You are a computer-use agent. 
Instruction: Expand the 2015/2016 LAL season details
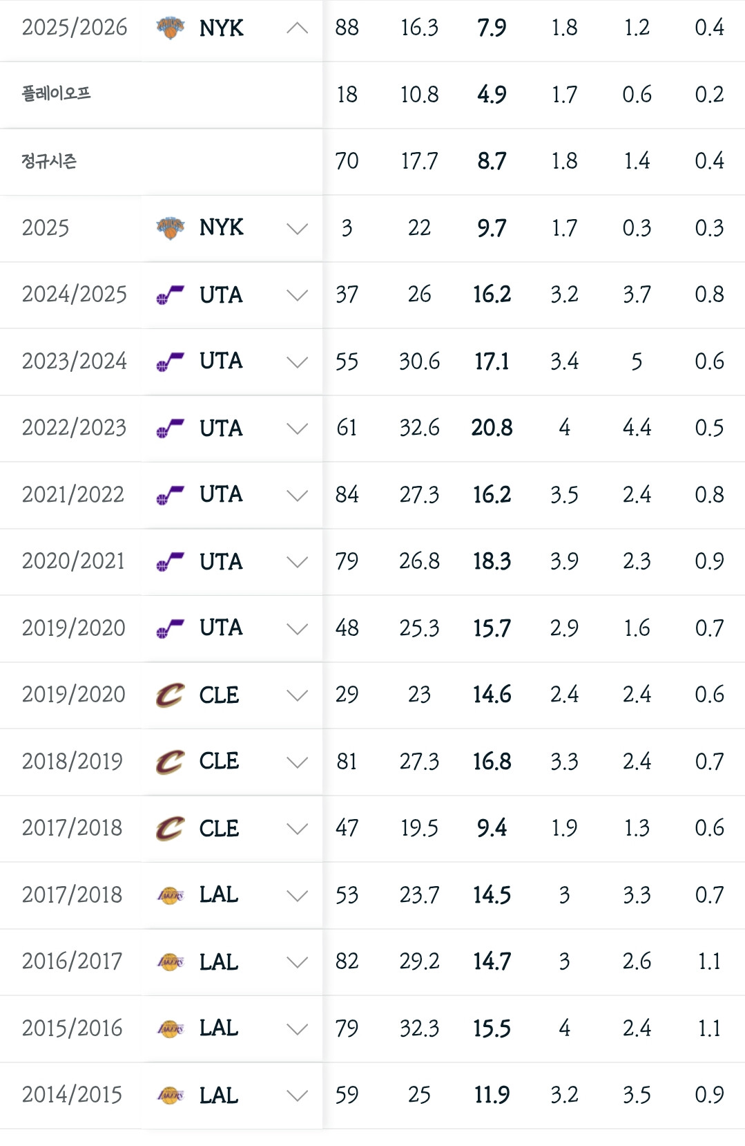tap(297, 1029)
